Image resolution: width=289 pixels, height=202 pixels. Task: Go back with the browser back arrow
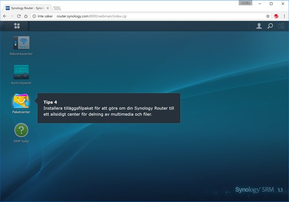click(x=5, y=16)
